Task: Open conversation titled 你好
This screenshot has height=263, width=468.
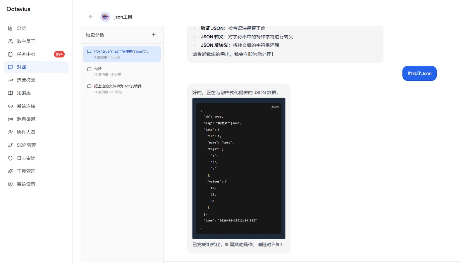Action: pos(122,72)
